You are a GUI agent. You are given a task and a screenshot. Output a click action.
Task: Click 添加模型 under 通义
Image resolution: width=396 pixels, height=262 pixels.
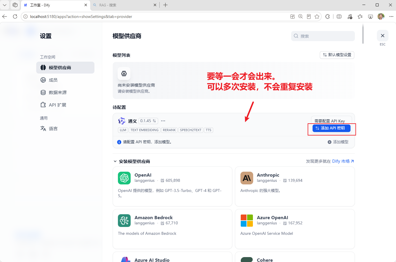click(338, 142)
